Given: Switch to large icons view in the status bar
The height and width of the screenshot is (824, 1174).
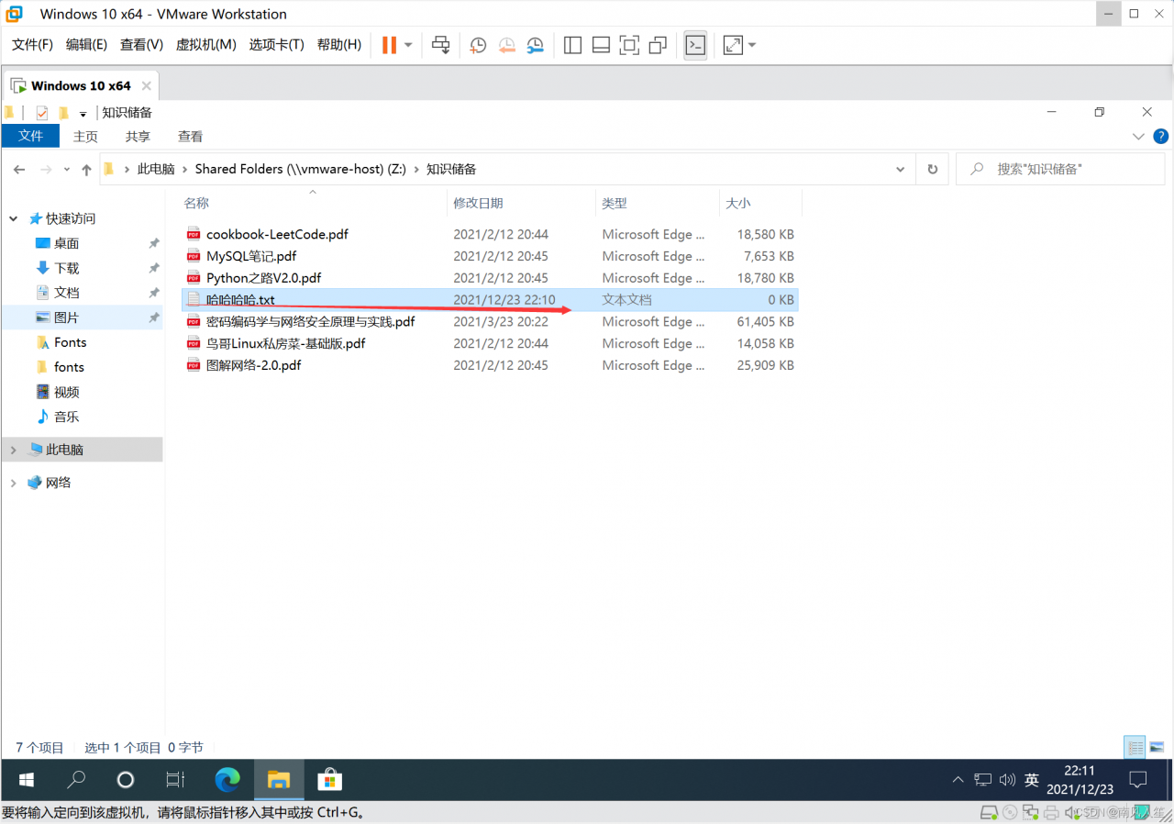Looking at the screenshot, I should (x=1157, y=747).
